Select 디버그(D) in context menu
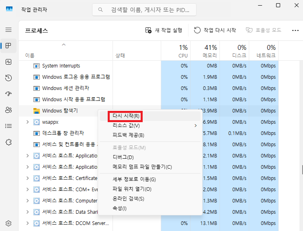The image size is (303, 231). (150, 157)
